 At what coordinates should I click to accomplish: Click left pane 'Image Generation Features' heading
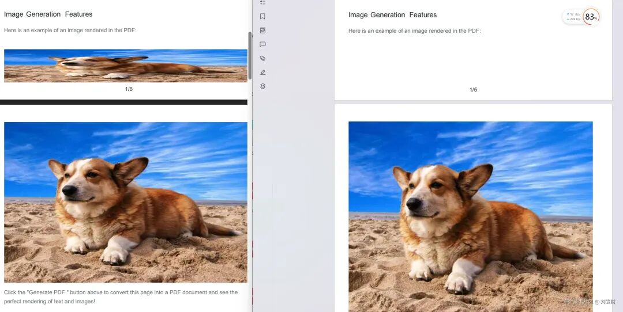tap(48, 14)
